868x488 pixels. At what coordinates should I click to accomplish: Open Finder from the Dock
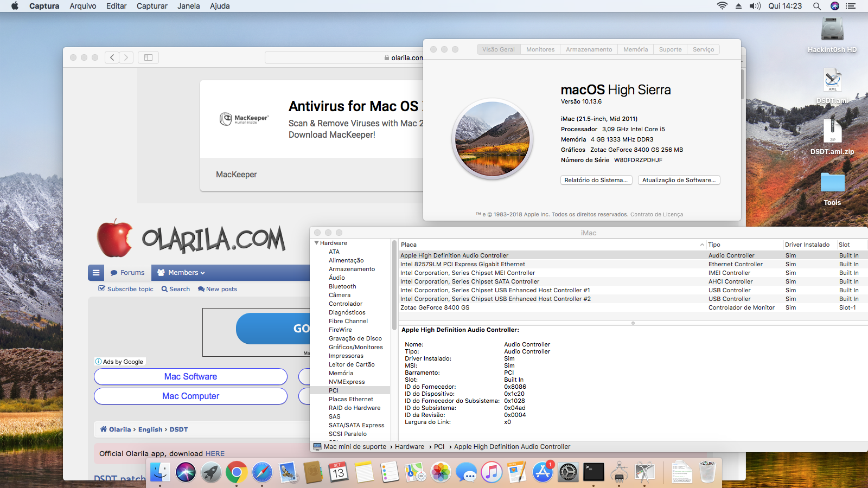[x=160, y=472]
